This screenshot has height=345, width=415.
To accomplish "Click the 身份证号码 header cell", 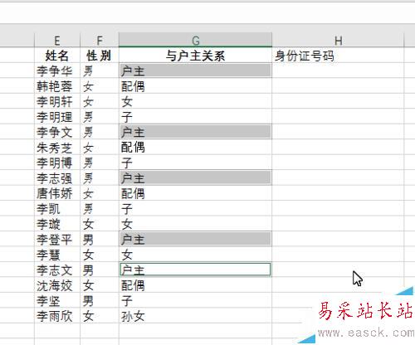I will (x=338, y=56).
